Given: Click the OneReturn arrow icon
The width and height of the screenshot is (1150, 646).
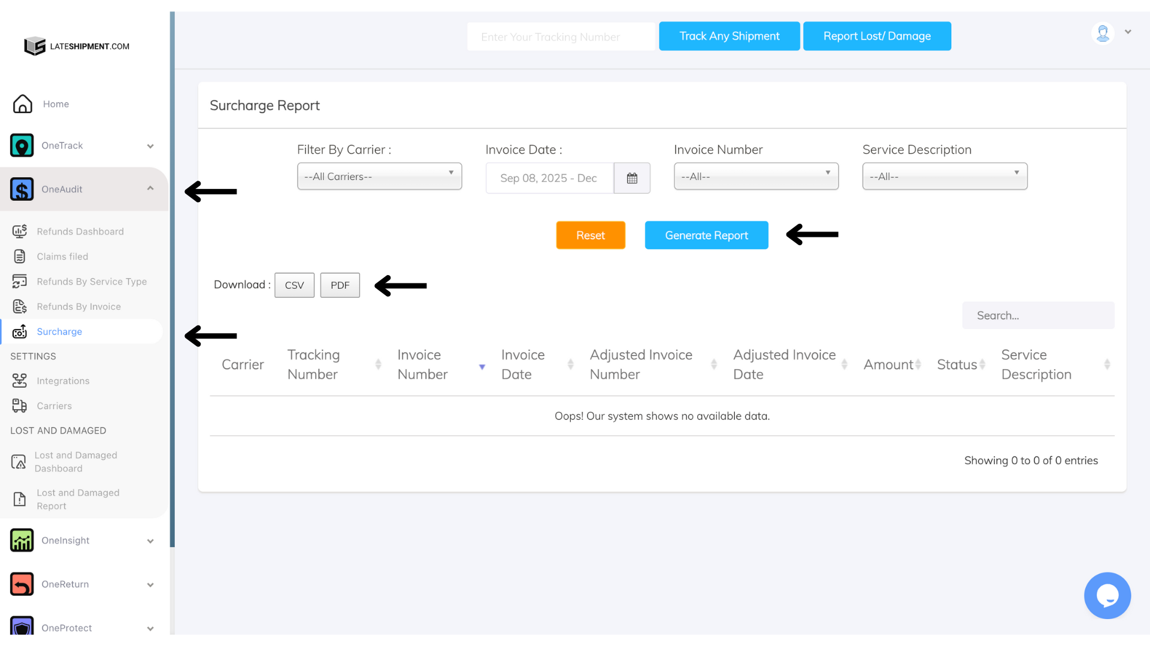Looking at the screenshot, I should tap(22, 584).
